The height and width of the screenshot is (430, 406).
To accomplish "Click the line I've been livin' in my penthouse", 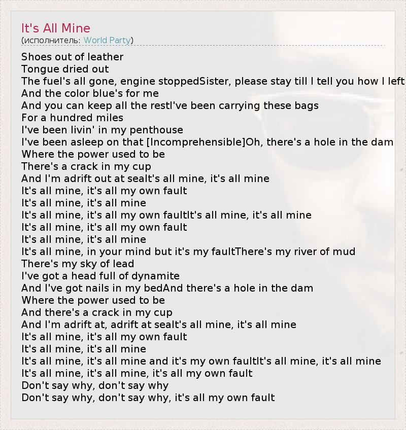I will (x=102, y=130).
